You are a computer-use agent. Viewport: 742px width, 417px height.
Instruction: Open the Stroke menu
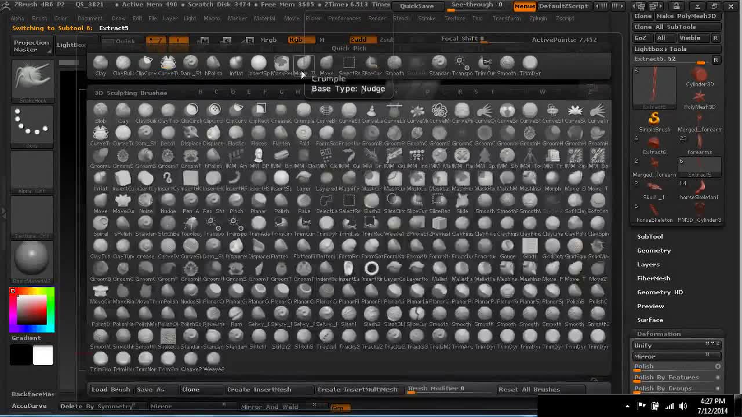pos(427,18)
